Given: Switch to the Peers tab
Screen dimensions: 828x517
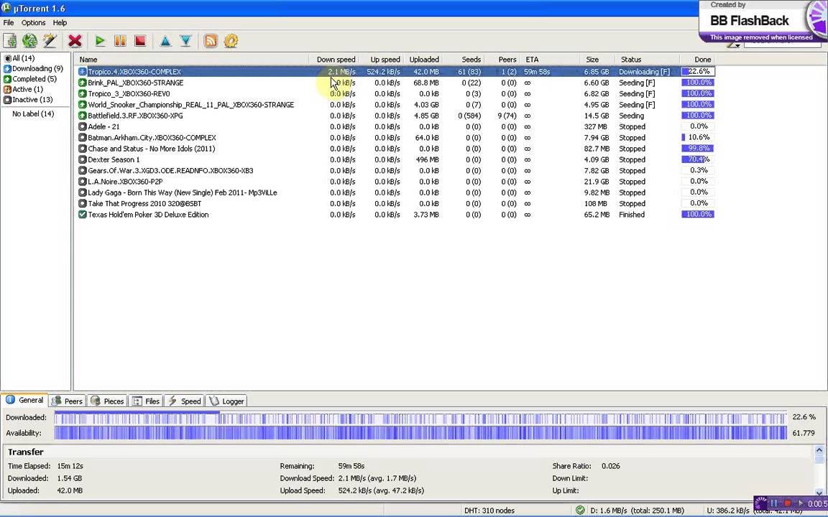Looking at the screenshot, I should (x=68, y=401).
